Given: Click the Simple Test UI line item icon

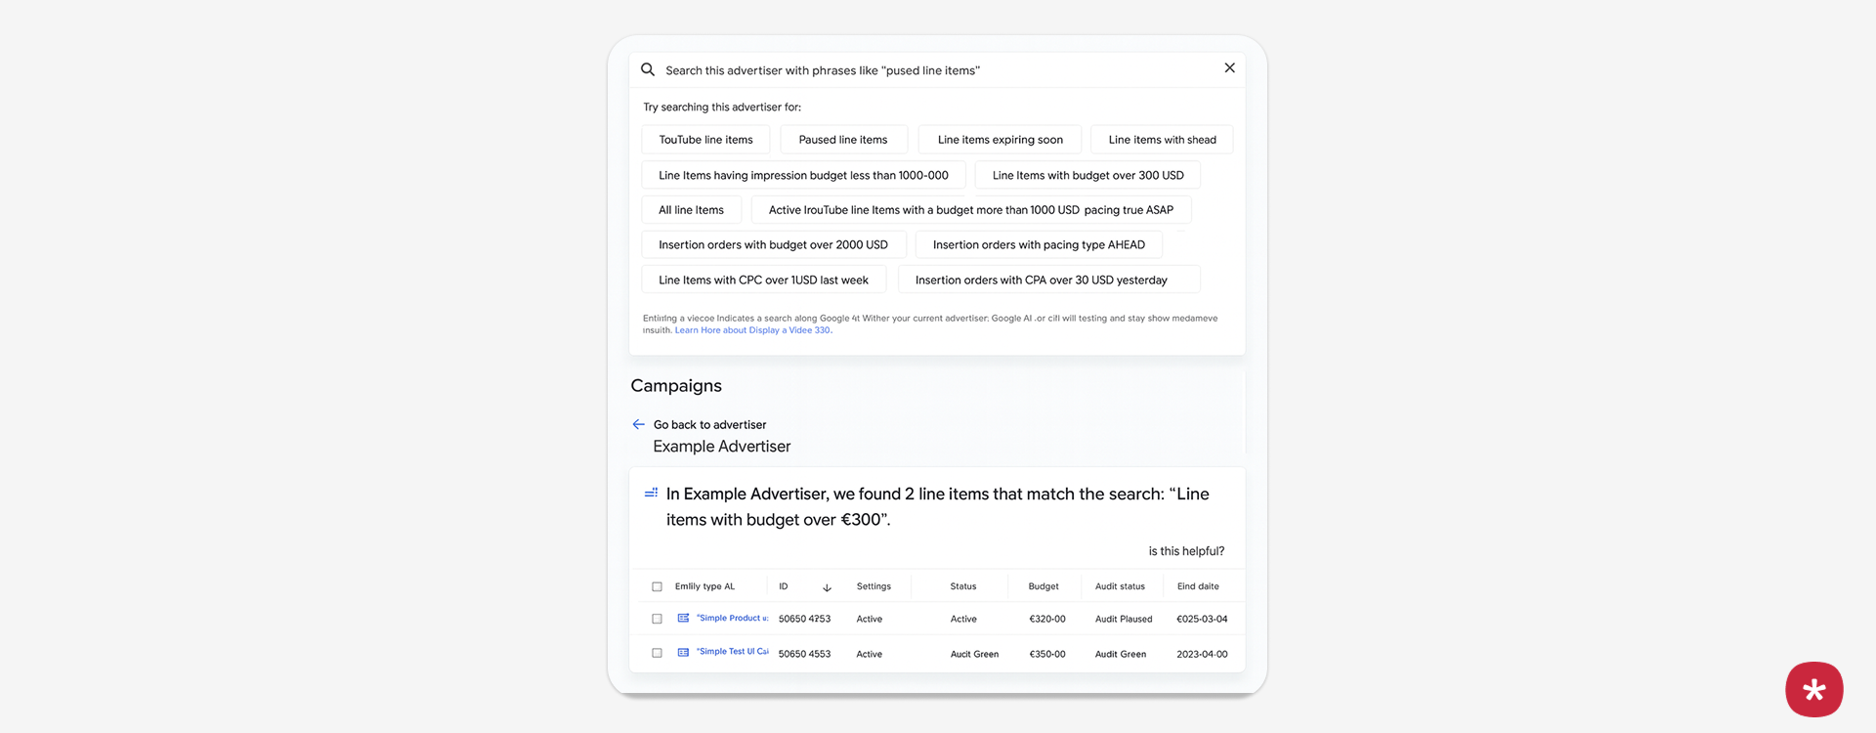Looking at the screenshot, I should pos(683,652).
